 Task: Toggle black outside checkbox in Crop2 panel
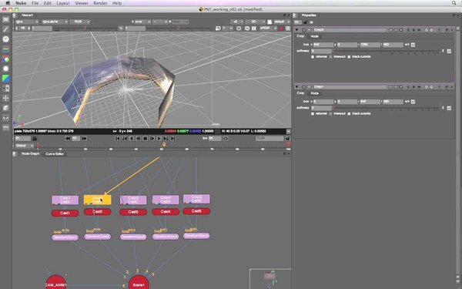pyautogui.click(x=349, y=56)
